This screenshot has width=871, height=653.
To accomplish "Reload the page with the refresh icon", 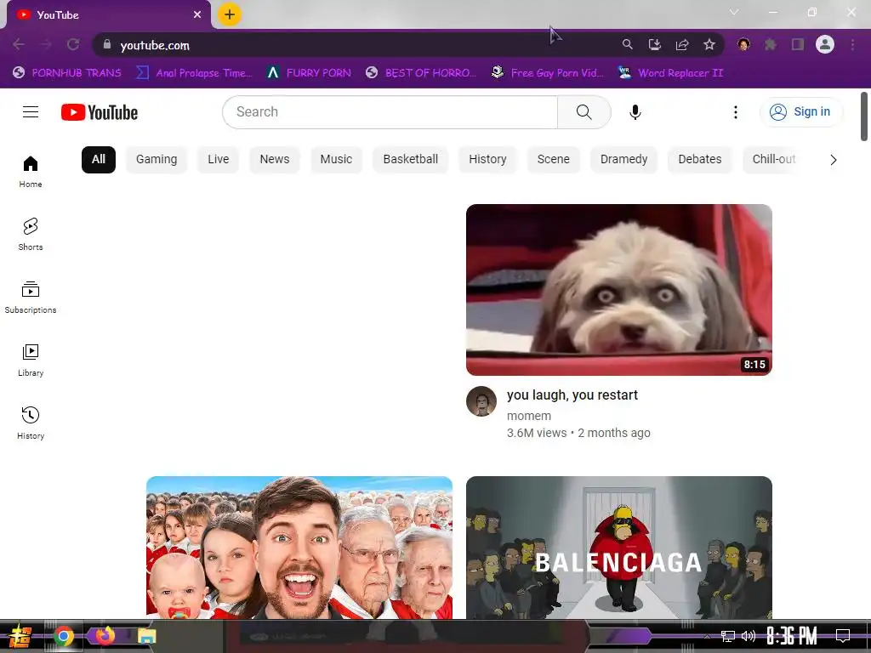I will tap(73, 44).
